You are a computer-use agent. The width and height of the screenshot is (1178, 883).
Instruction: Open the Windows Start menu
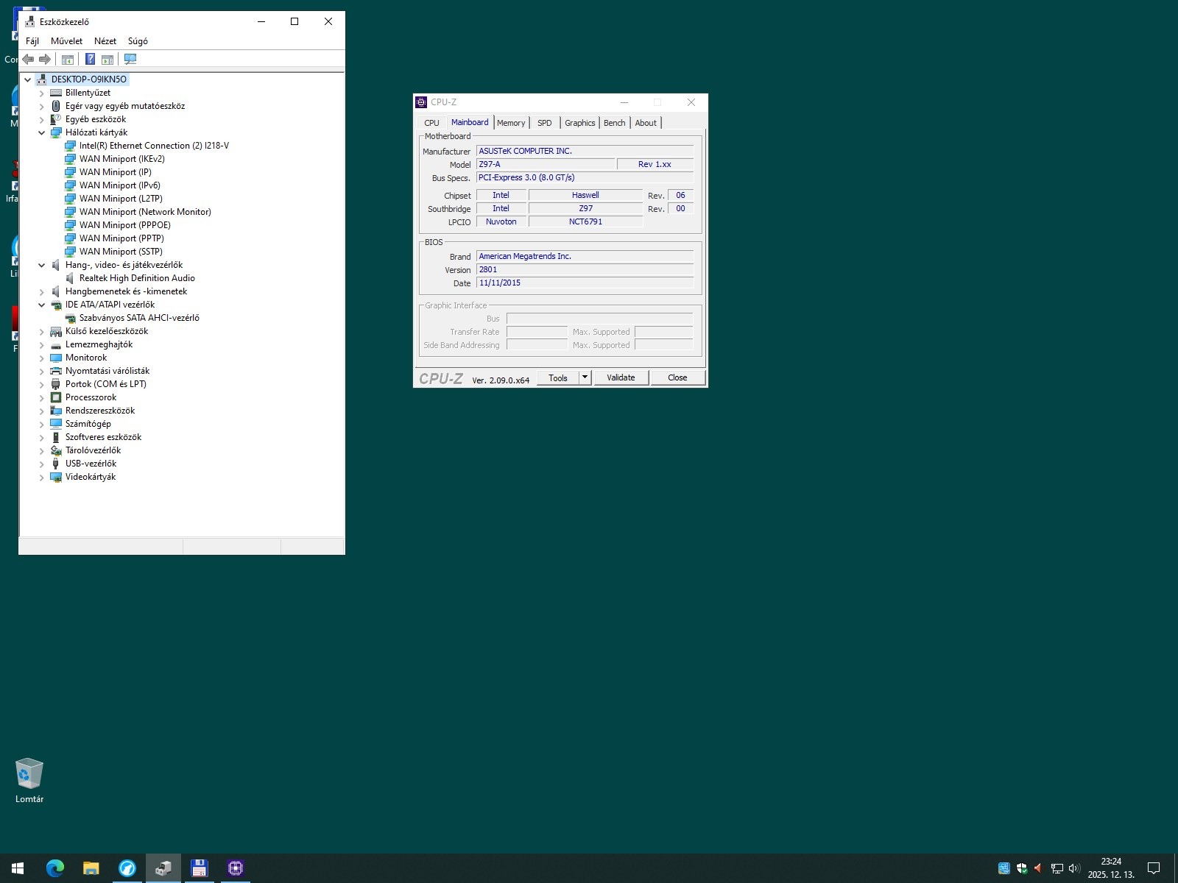pyautogui.click(x=18, y=868)
